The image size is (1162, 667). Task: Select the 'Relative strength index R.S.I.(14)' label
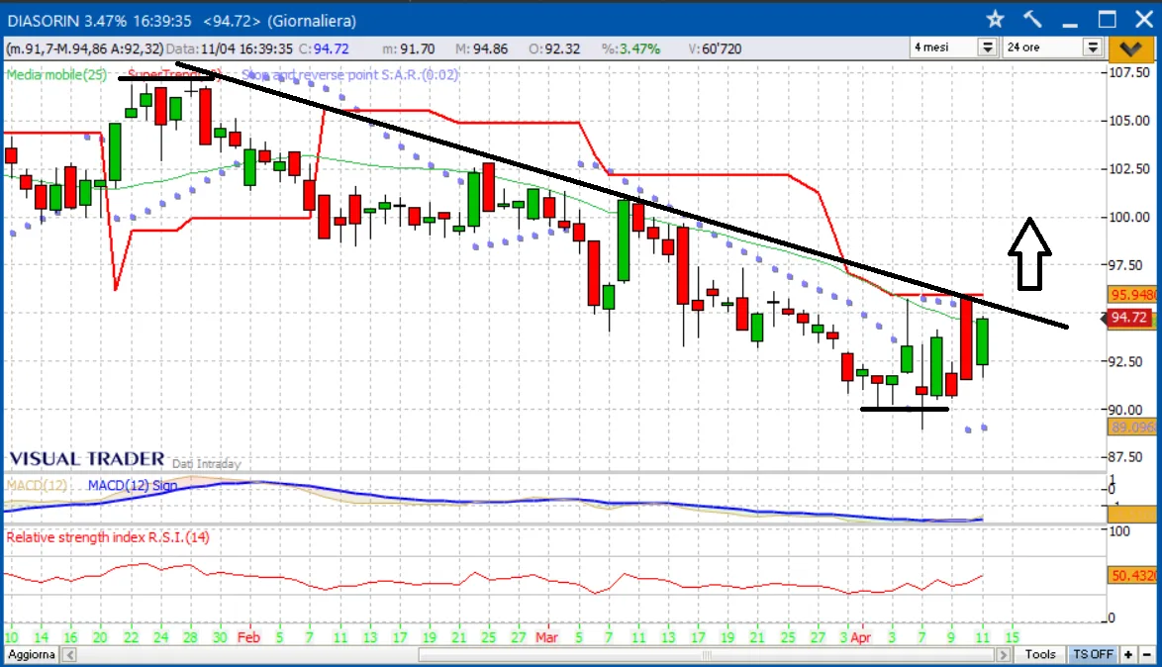(x=108, y=537)
